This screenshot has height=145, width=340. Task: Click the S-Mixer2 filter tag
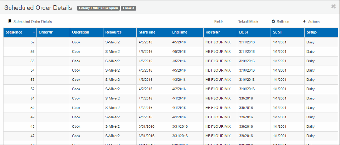pyautogui.click(x=129, y=8)
